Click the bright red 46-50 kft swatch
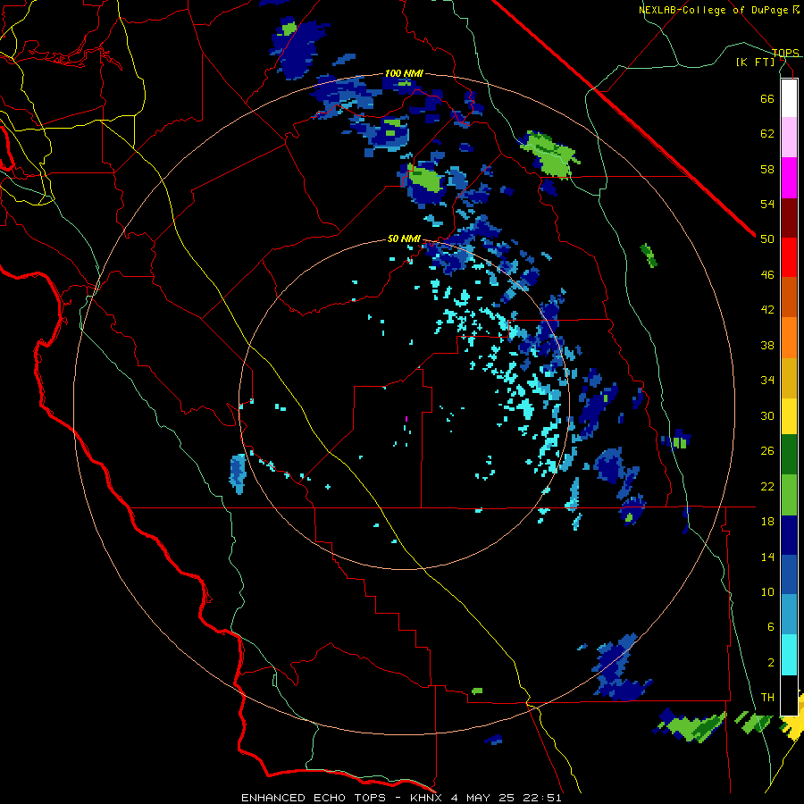 (789, 257)
